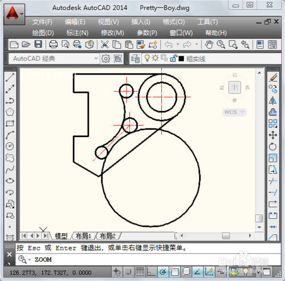
Task: Choose the Extend tool
Action: pos(273,192)
